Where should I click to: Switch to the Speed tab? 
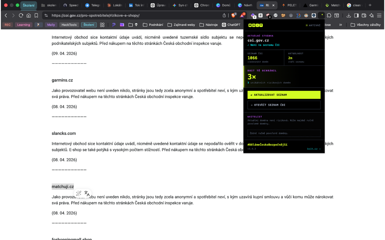pyautogui.click(x=71, y=5)
